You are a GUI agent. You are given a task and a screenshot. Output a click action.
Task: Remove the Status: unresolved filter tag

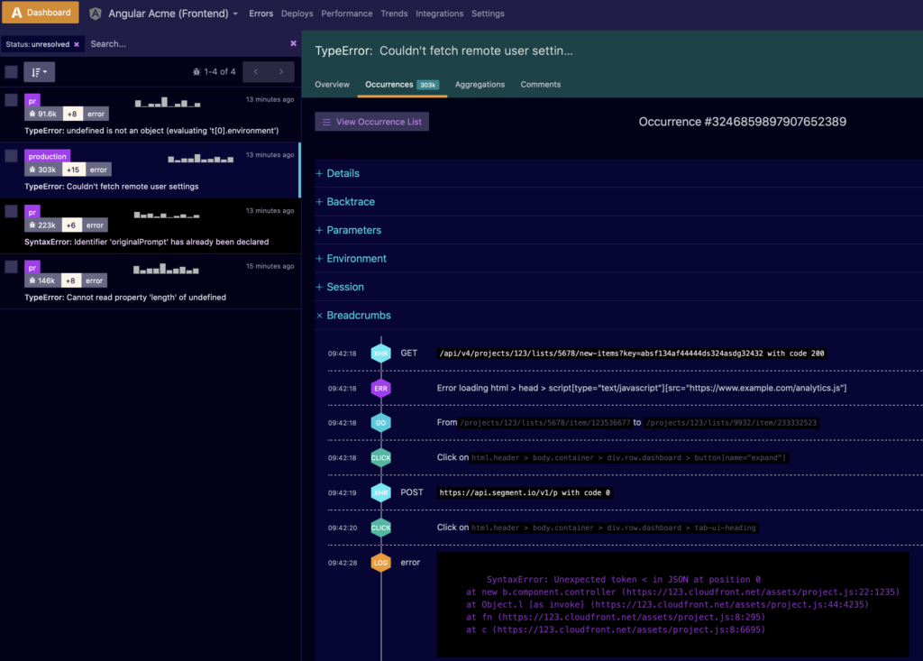(x=77, y=44)
